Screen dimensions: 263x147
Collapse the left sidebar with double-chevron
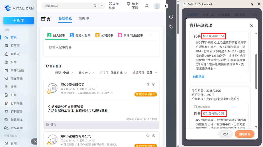35,141
